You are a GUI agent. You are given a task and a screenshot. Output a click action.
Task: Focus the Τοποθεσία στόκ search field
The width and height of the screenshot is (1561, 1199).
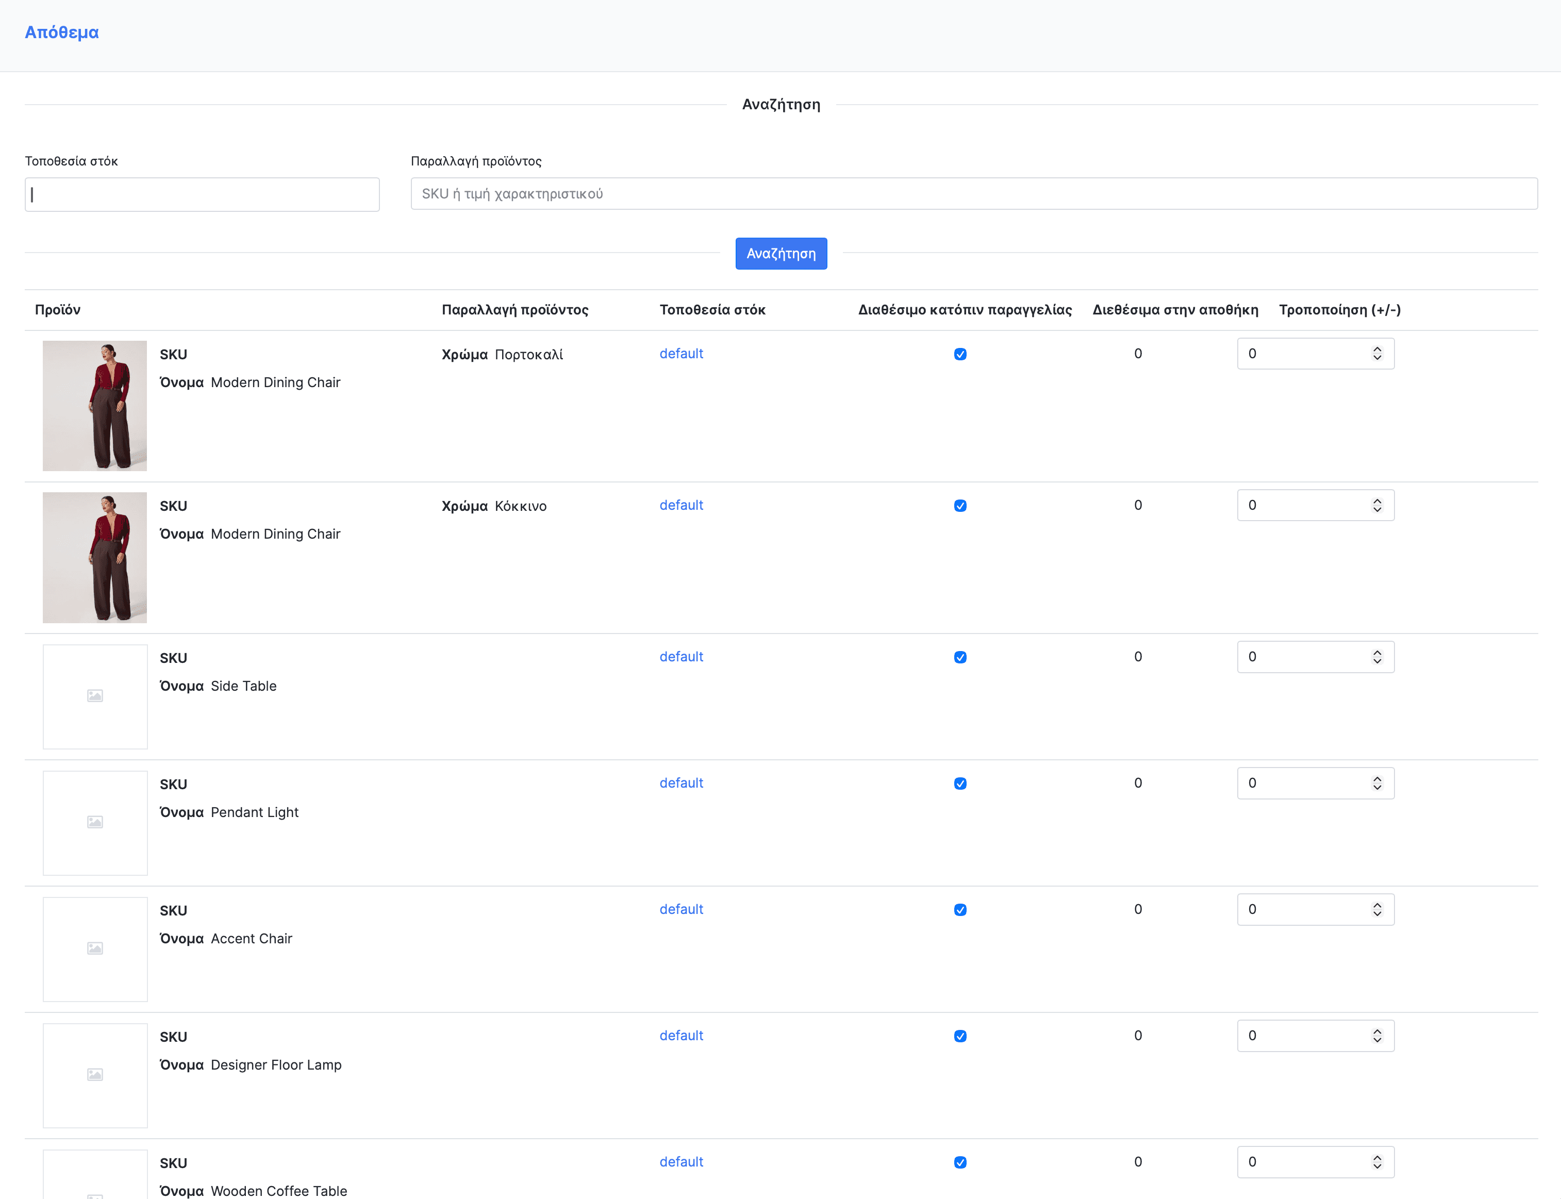202,194
